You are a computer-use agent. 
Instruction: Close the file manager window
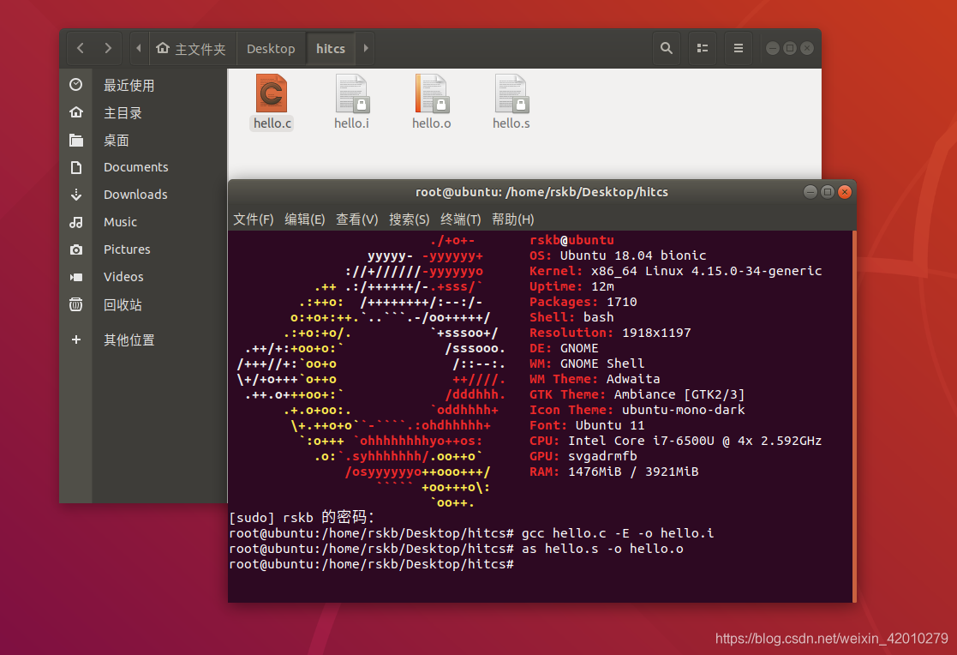tap(807, 48)
